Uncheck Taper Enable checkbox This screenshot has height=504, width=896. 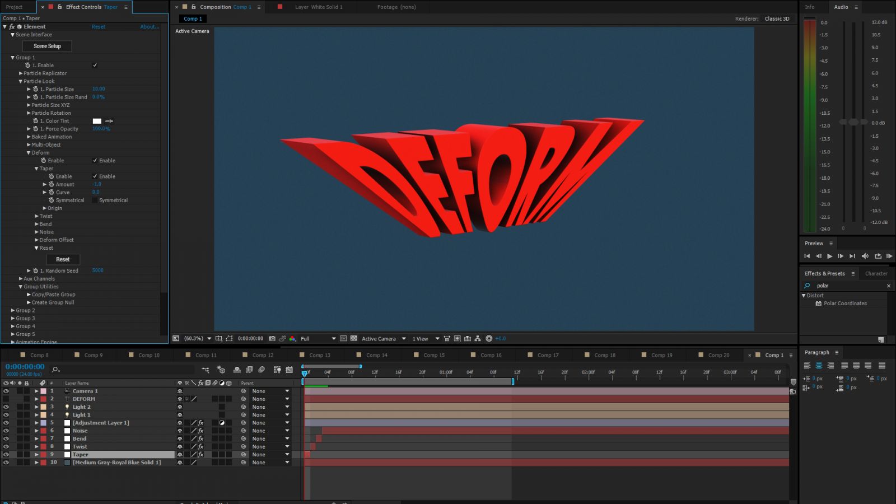pos(95,176)
